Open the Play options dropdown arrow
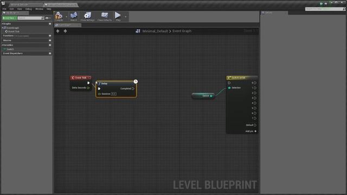This screenshot has height=195, width=347. point(125,17)
